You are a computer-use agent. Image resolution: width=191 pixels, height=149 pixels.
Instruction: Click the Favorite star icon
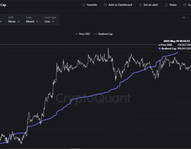point(84,5)
